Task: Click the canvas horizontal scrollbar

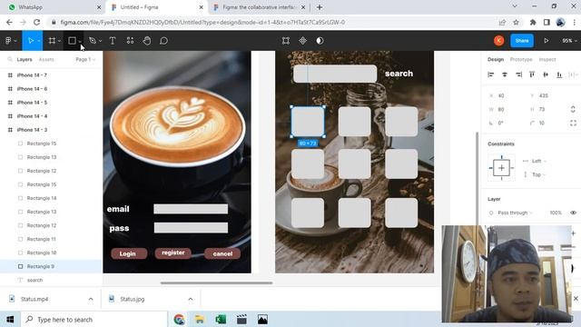Action: coord(216,282)
